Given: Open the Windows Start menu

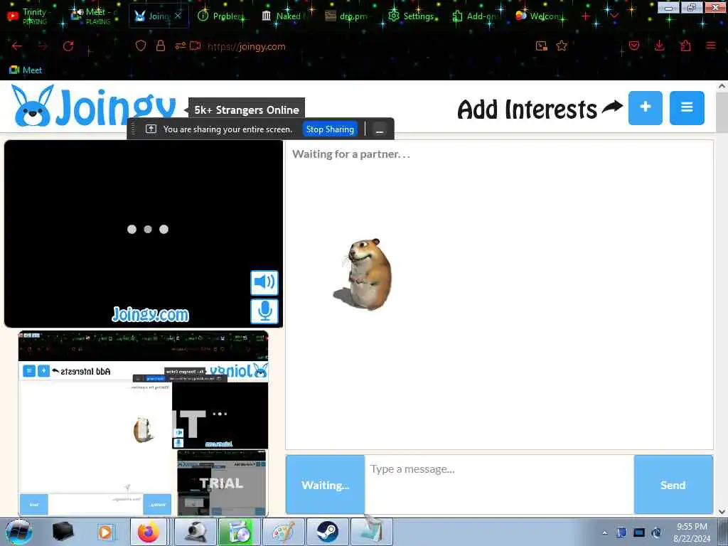Looking at the screenshot, I should tap(19, 532).
